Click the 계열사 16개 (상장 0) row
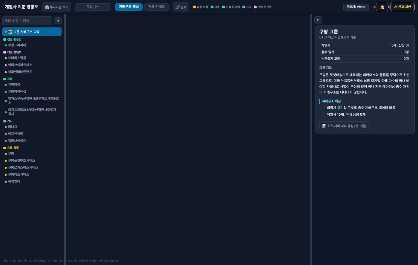Image resolution: width=418 pixels, height=265 pixels. 365,45
